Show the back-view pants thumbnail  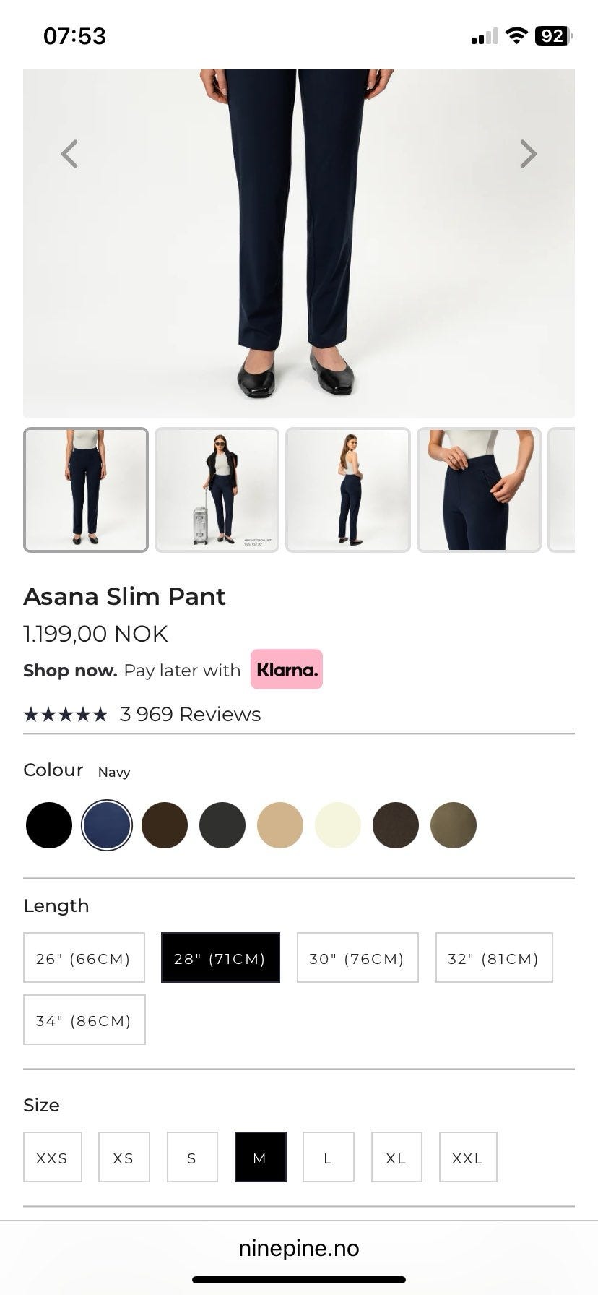(348, 490)
